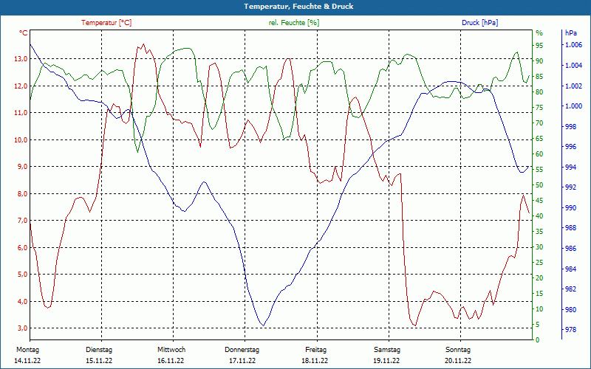Click the "hPa" unit above pressure axis

(570, 33)
